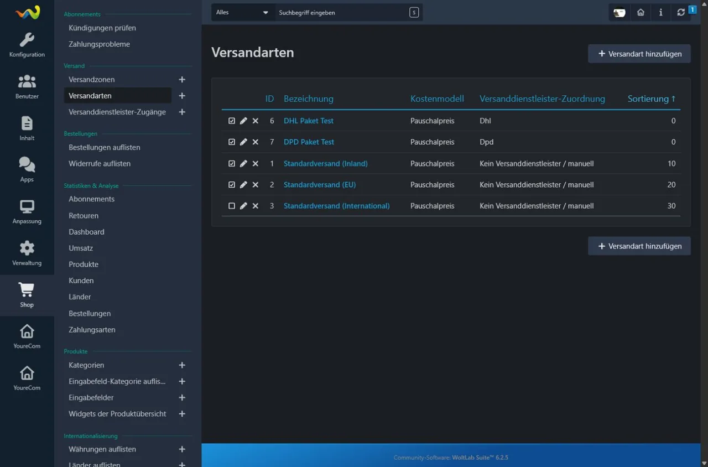The height and width of the screenshot is (467, 708).
Task: Open Zahlungsprobleme menu entry
Action: [100, 44]
